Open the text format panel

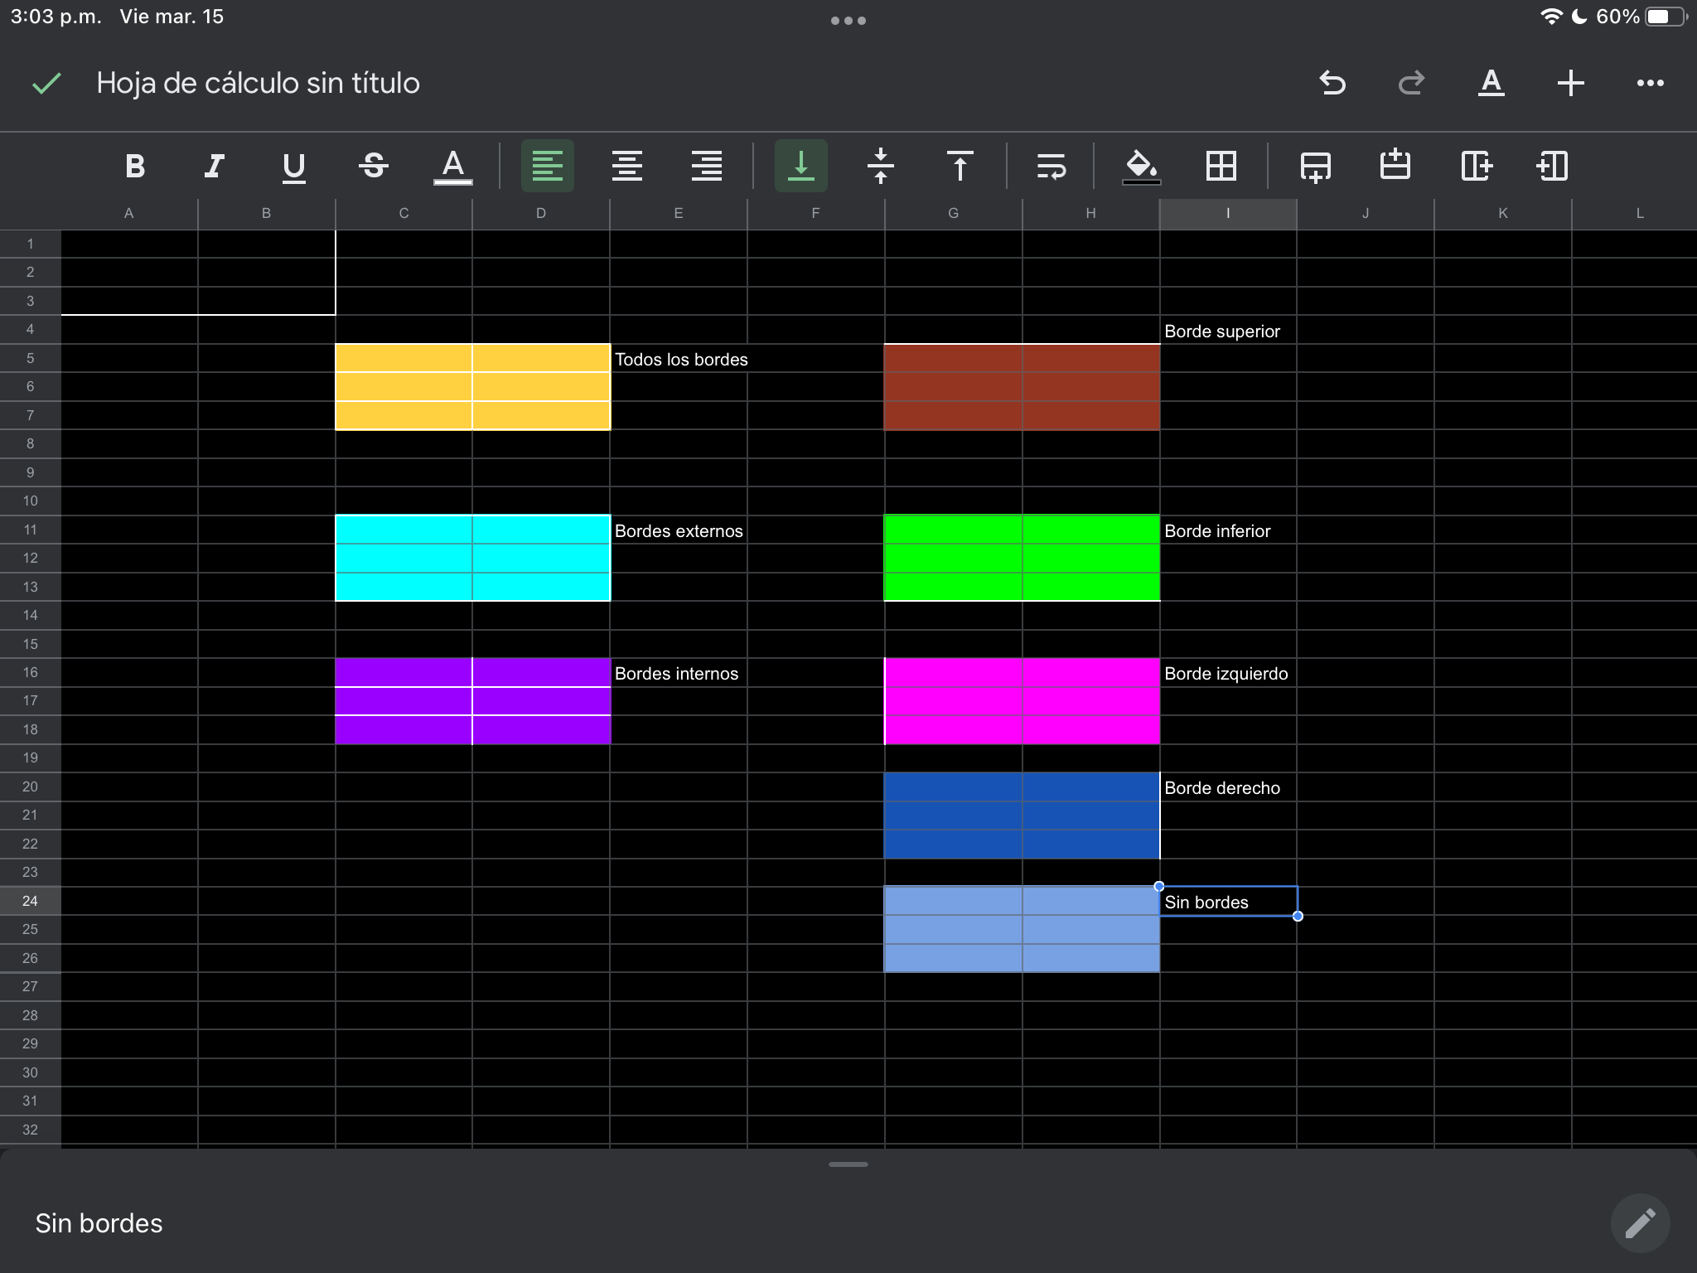(1491, 83)
